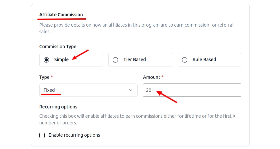The height and width of the screenshot is (149, 280).
Task: Click the chevron arrow in the Type dropdown
Action: pyautogui.click(x=131, y=90)
